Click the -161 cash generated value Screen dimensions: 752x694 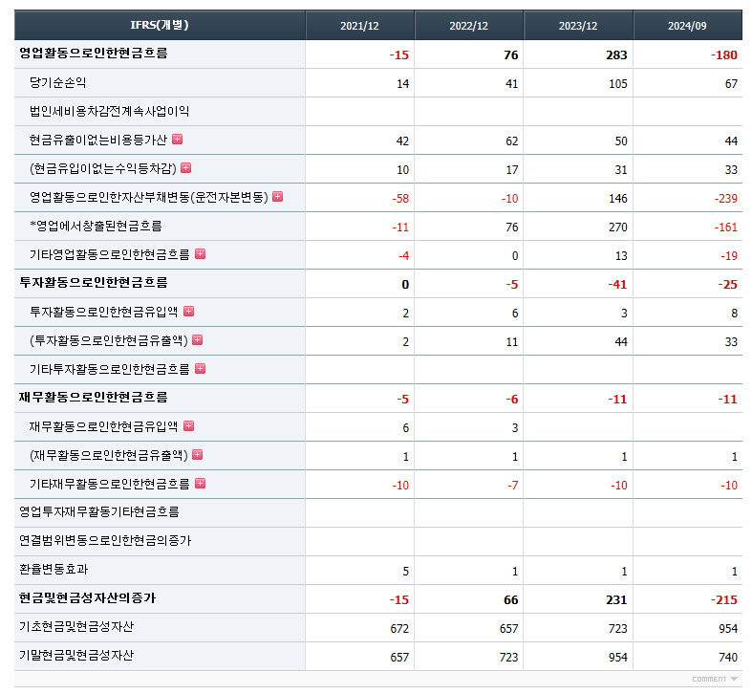point(725,228)
